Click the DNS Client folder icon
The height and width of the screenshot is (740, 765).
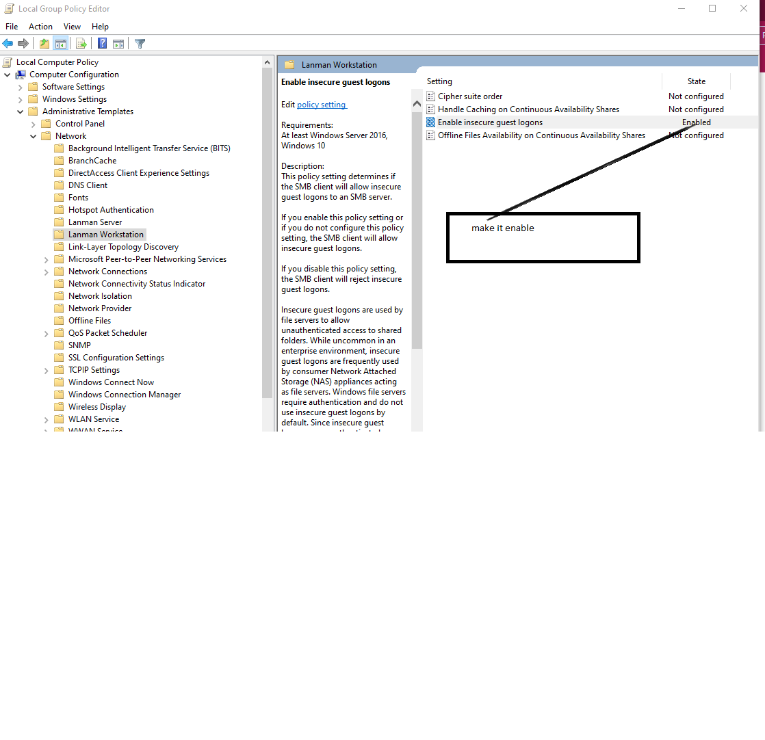tap(59, 185)
